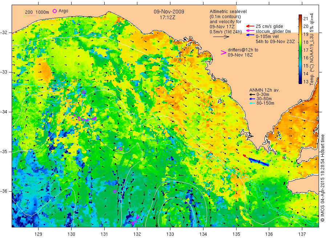Screen dimensions: 327x239
Task: Click the '(0.1m contours)' legend text
Action: [x=225, y=17]
